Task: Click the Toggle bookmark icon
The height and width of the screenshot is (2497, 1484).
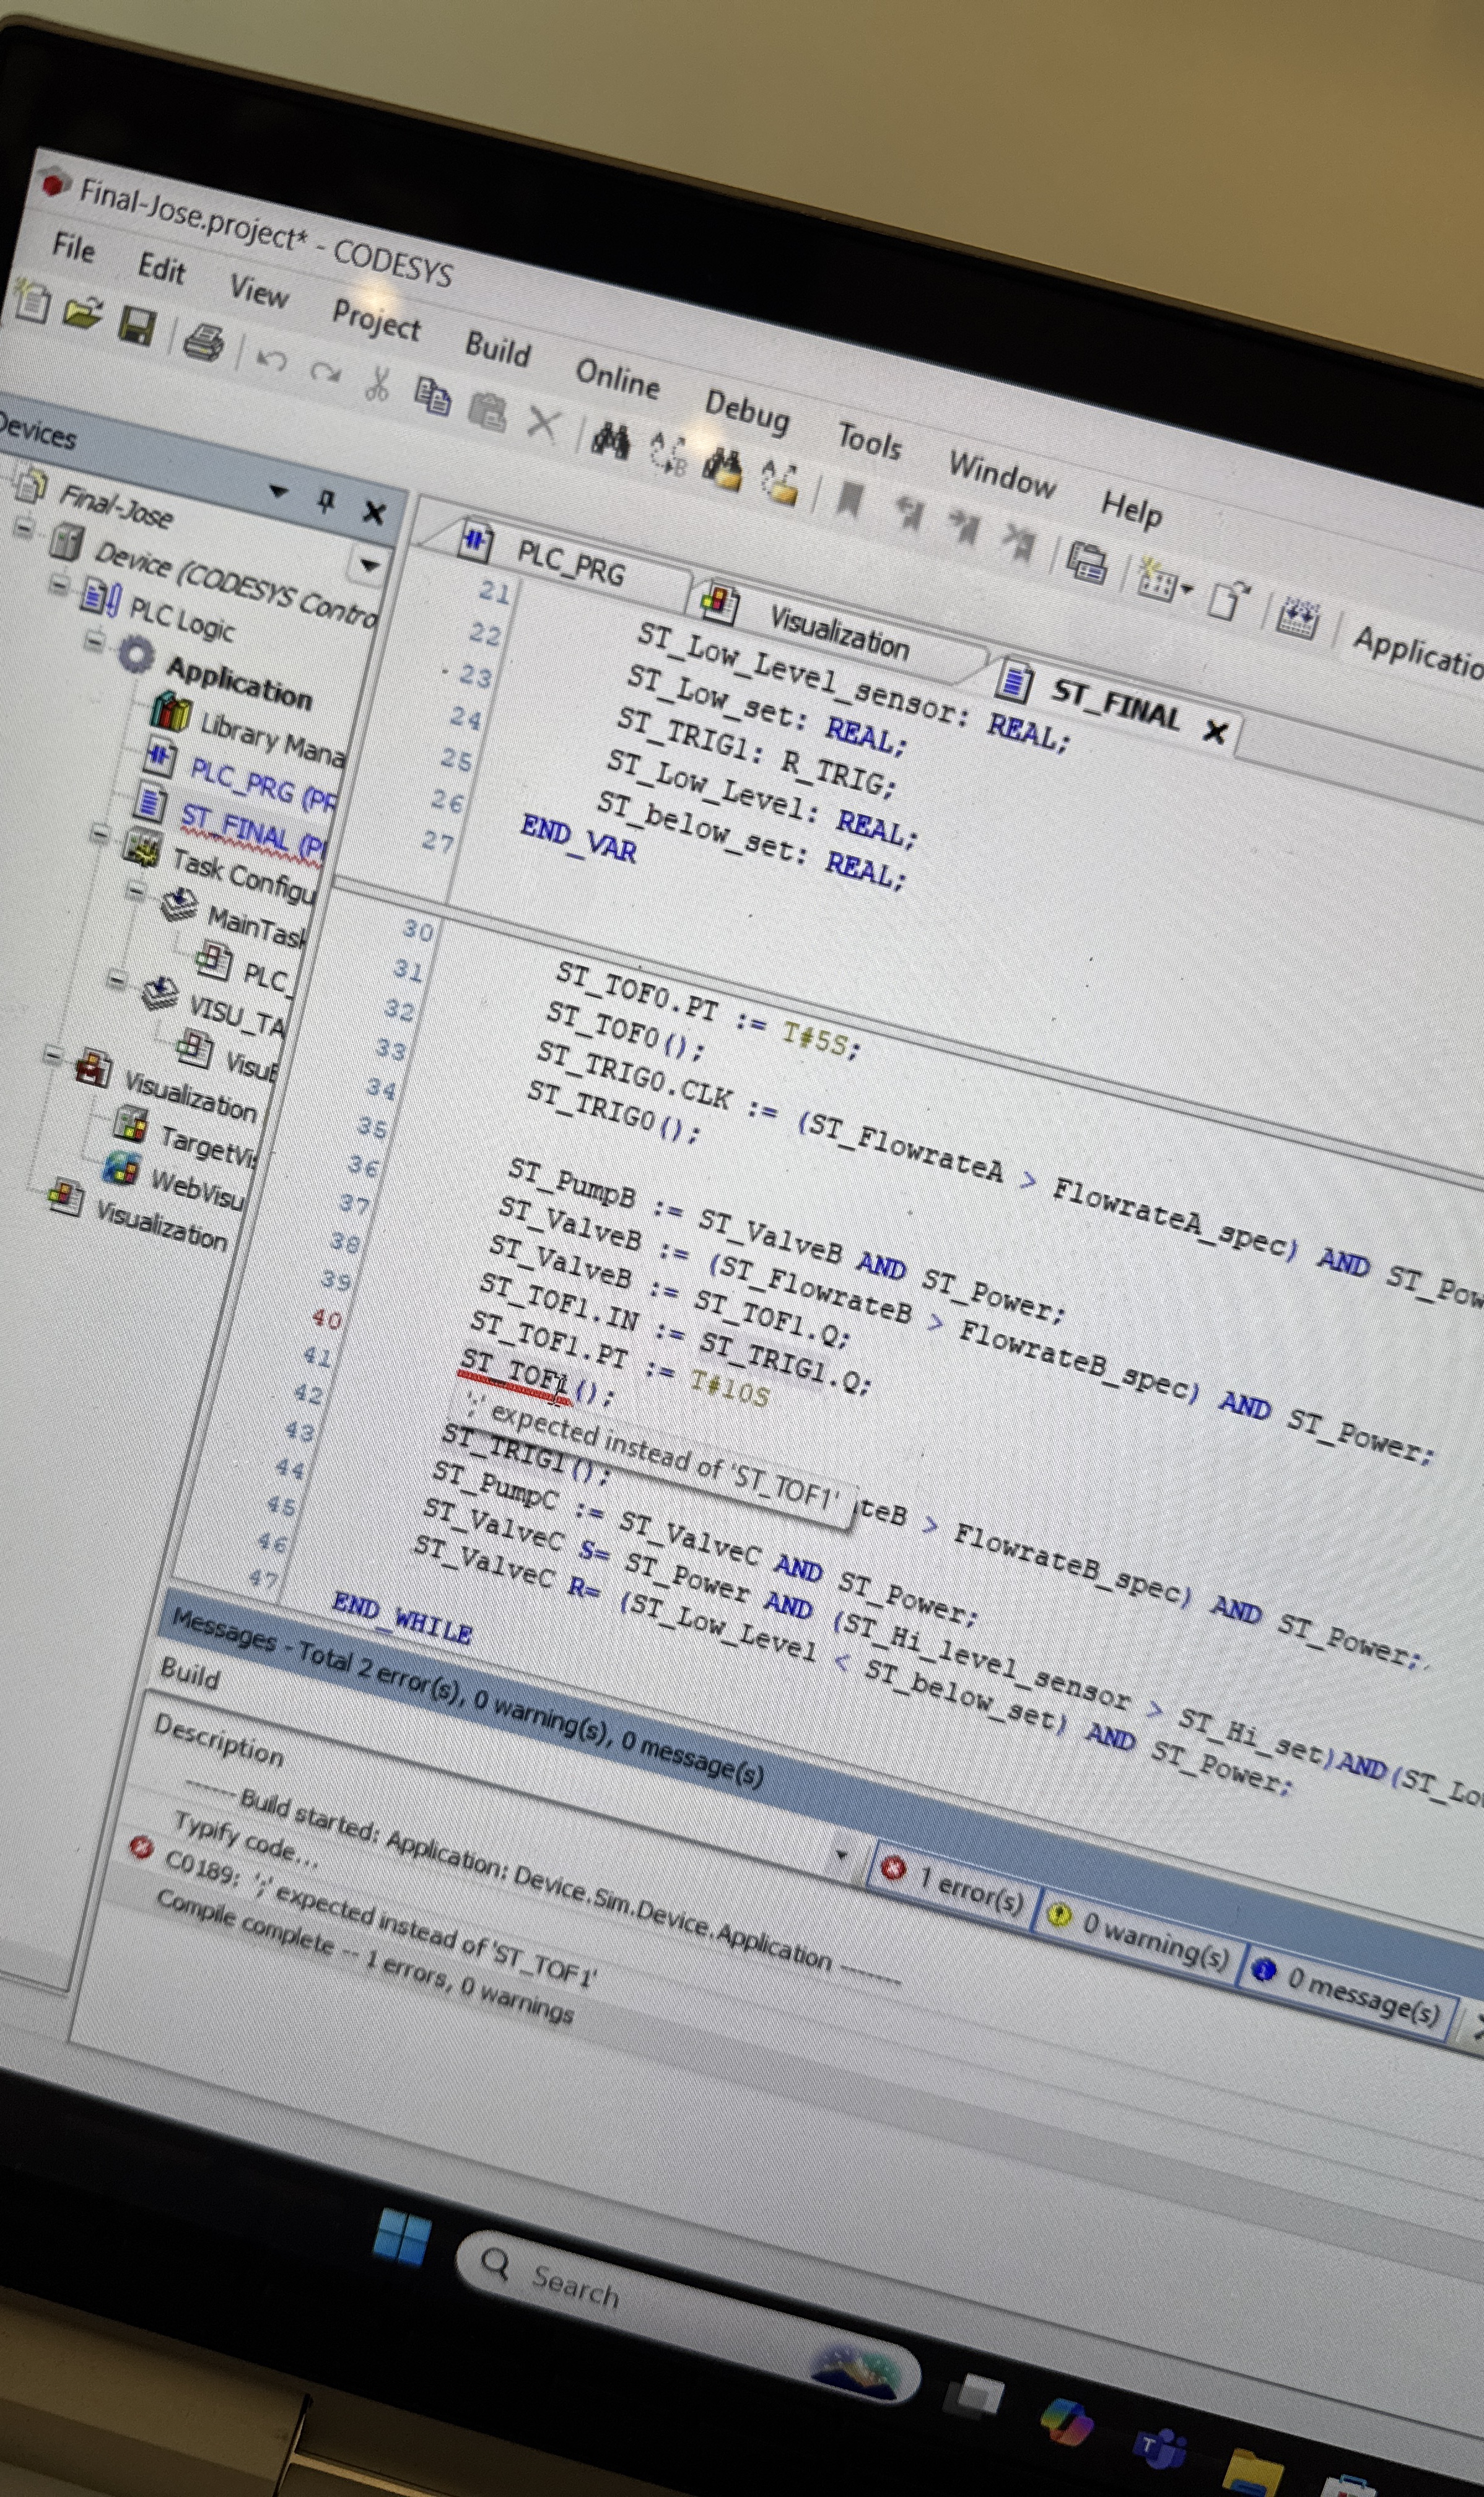Action: coord(850,498)
